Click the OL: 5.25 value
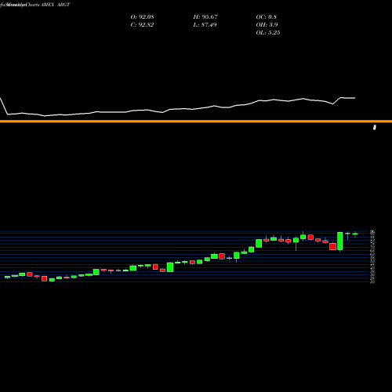Screen dimensions: 392x392 click(268, 33)
